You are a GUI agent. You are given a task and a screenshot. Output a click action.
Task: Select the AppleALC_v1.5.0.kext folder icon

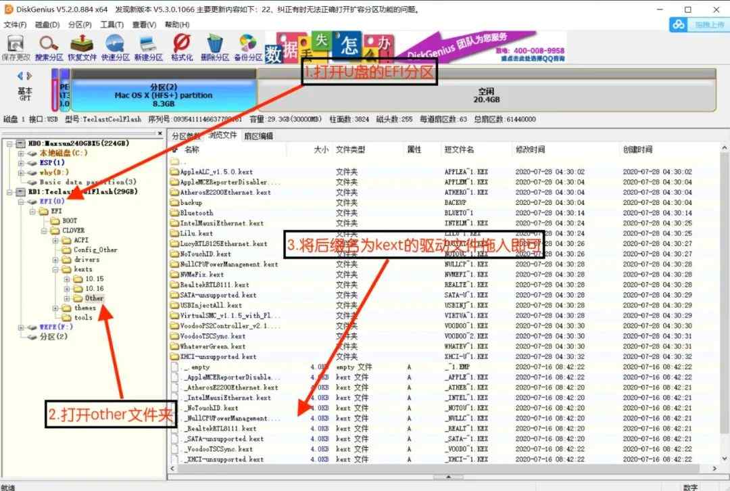pos(174,172)
